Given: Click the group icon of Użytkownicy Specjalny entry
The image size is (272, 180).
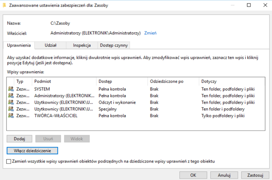Looking at the screenshot, I should point(11,109).
